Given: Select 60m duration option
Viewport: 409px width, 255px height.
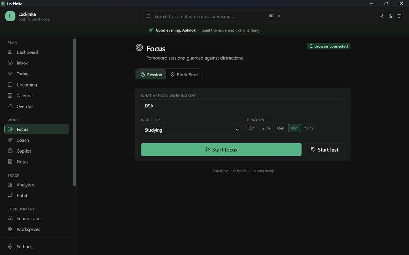Looking at the screenshot, I should point(295,128).
